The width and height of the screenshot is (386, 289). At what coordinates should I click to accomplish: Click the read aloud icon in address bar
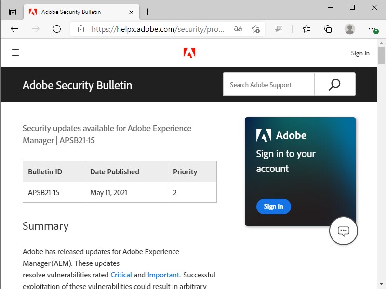click(x=238, y=29)
